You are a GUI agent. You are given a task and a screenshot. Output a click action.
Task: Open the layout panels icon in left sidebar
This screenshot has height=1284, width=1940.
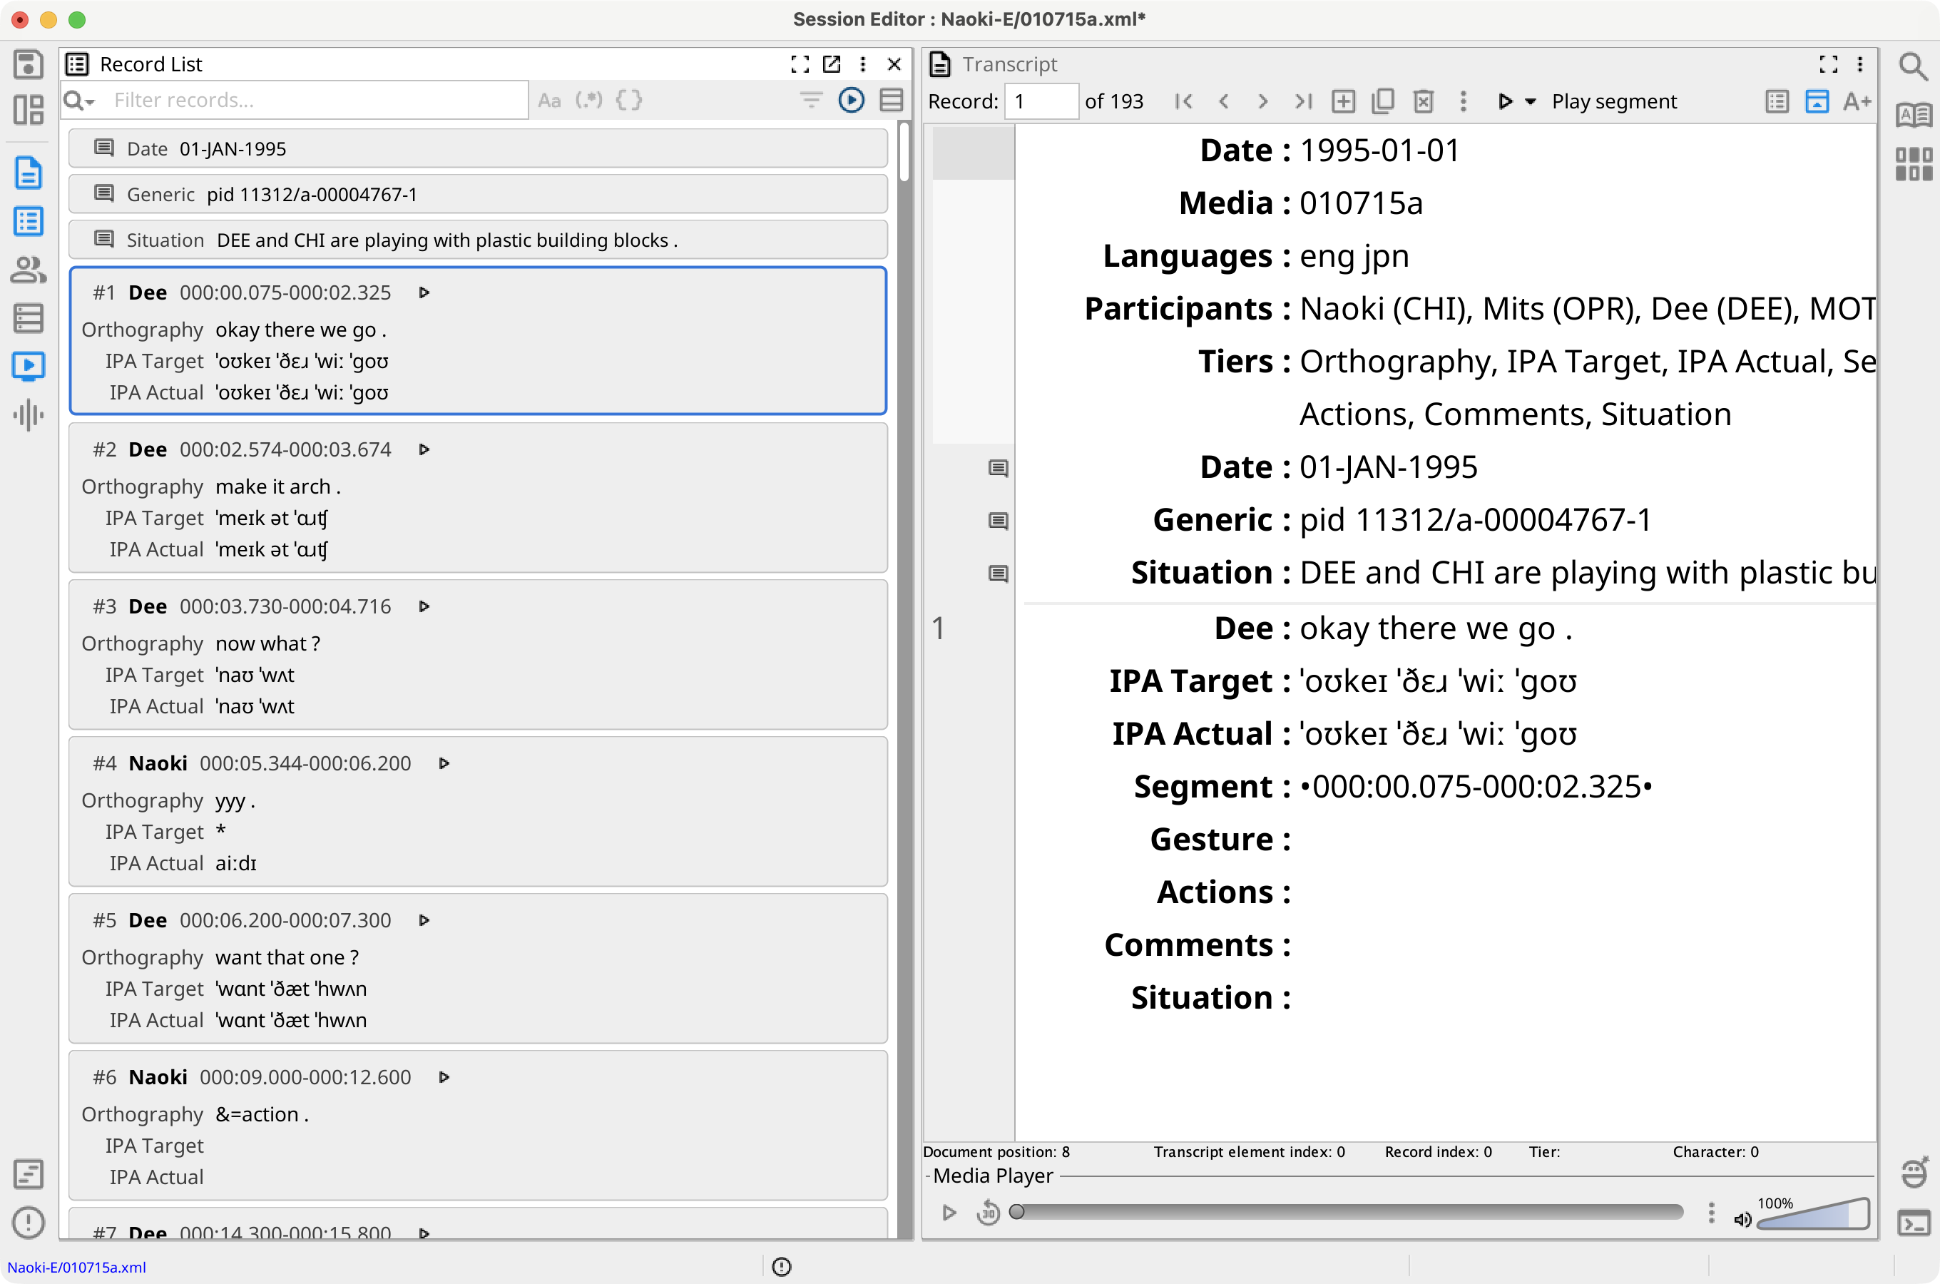pos(28,110)
